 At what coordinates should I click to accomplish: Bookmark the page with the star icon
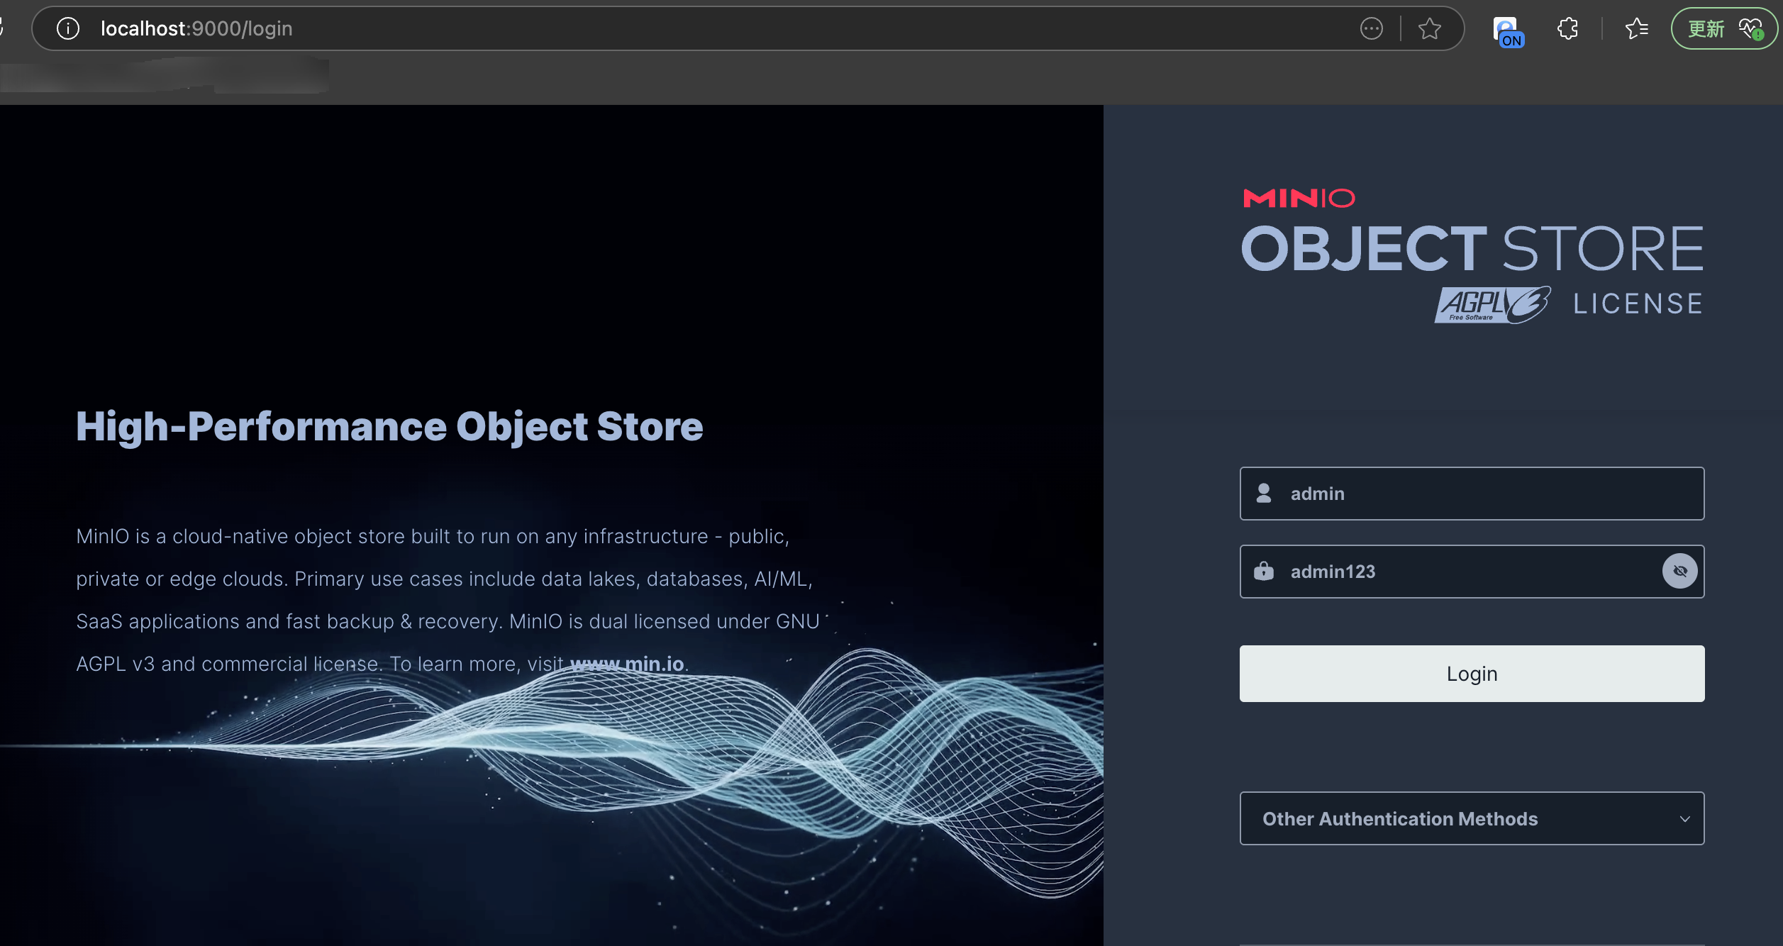tap(1429, 28)
